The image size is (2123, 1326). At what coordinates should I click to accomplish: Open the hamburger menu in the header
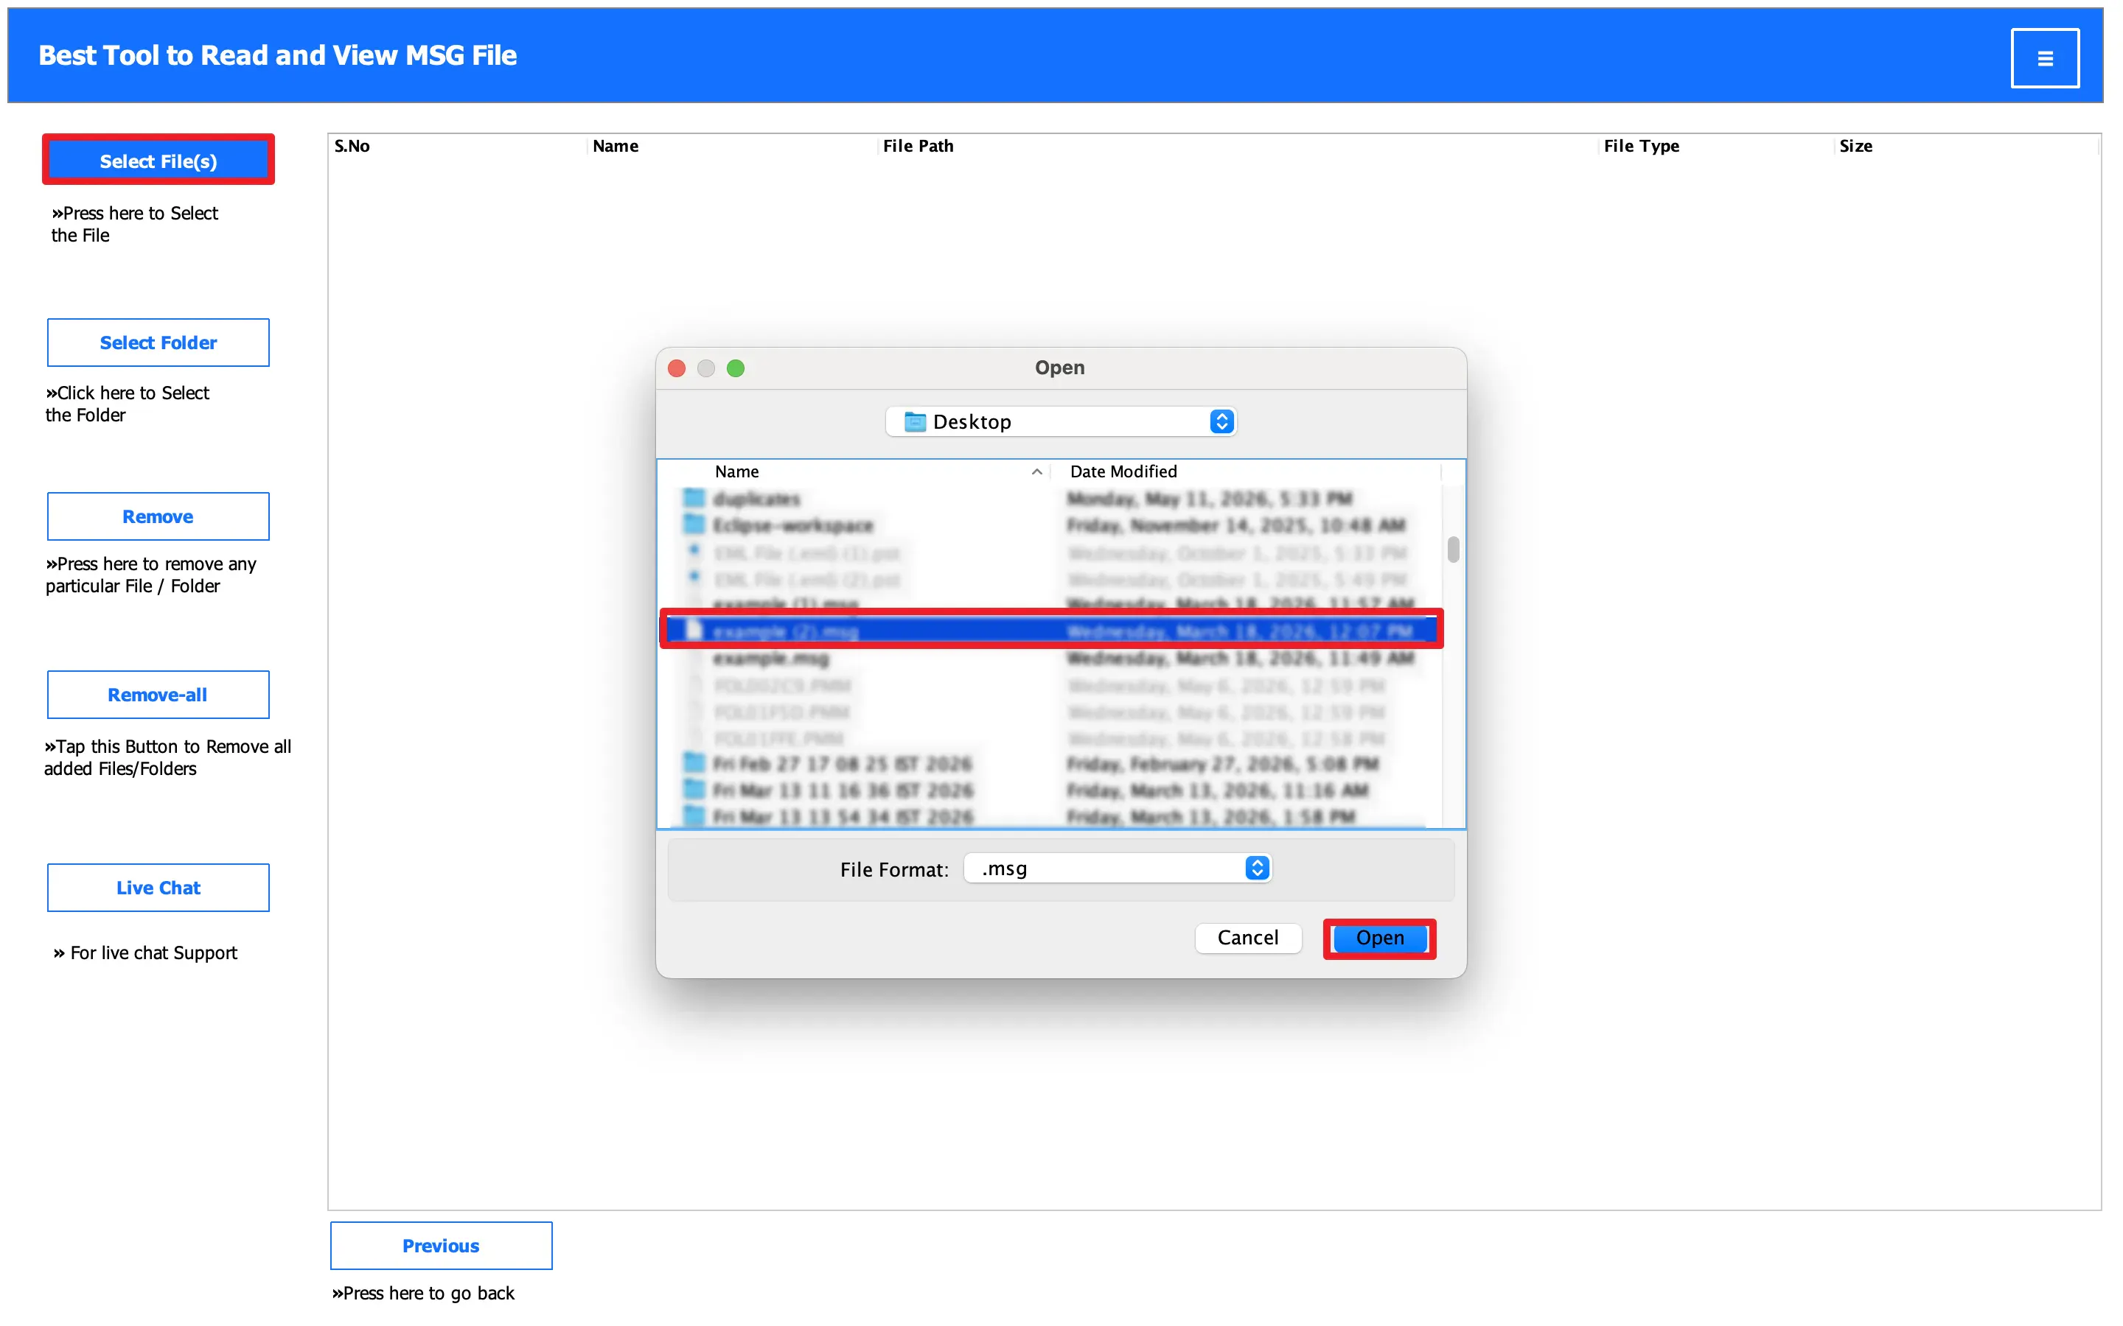pos(2044,59)
